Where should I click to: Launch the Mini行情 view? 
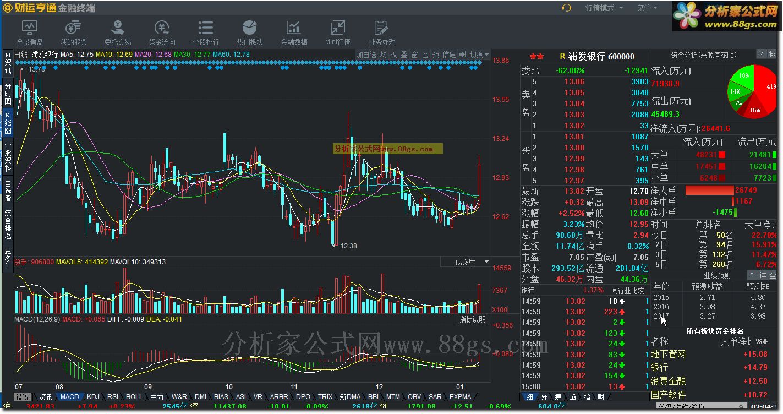[338, 32]
